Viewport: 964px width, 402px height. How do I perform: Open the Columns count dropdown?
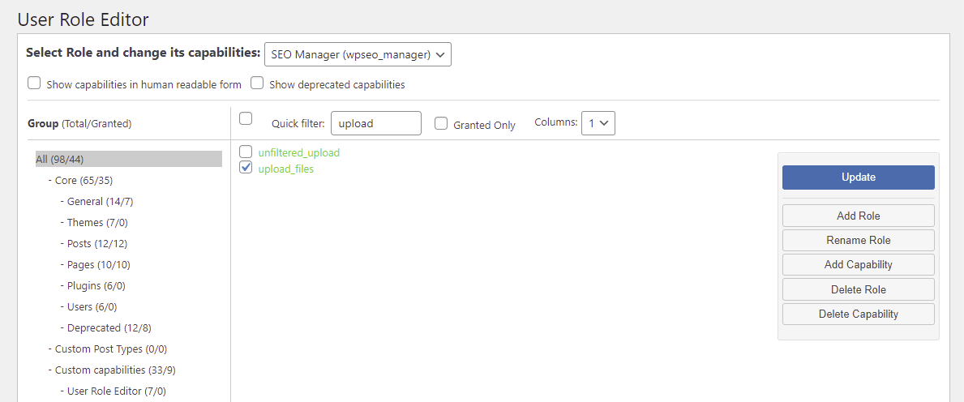click(598, 123)
